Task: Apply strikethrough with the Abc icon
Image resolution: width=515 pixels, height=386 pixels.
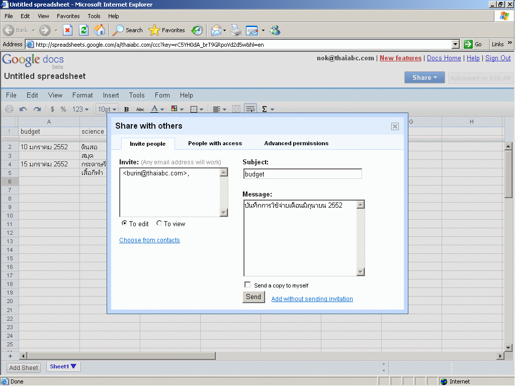Action: [x=140, y=109]
